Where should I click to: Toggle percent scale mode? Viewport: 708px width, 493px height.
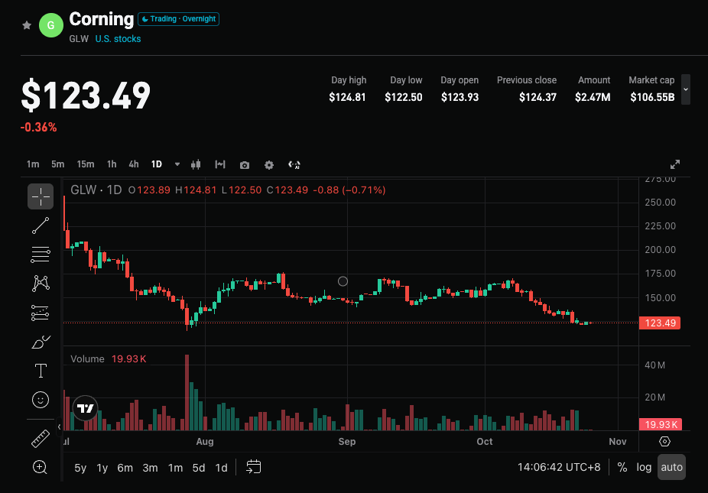tap(622, 467)
